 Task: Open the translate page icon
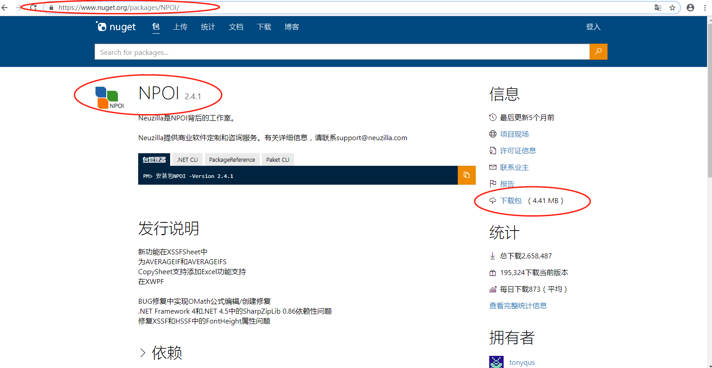coord(658,8)
